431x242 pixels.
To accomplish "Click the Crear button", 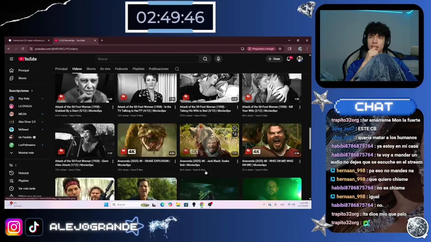I will point(274,59).
